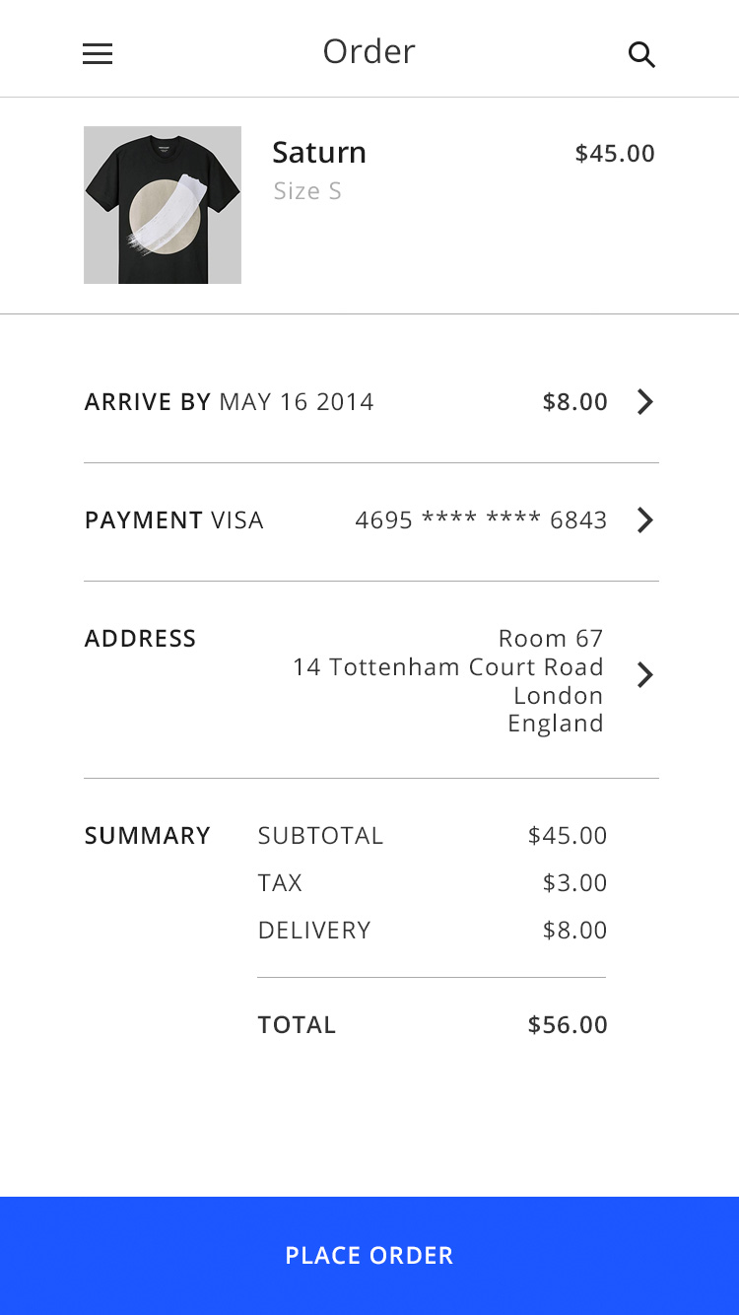Expand the Address row chevron
The image size is (739, 1315).
(644, 675)
